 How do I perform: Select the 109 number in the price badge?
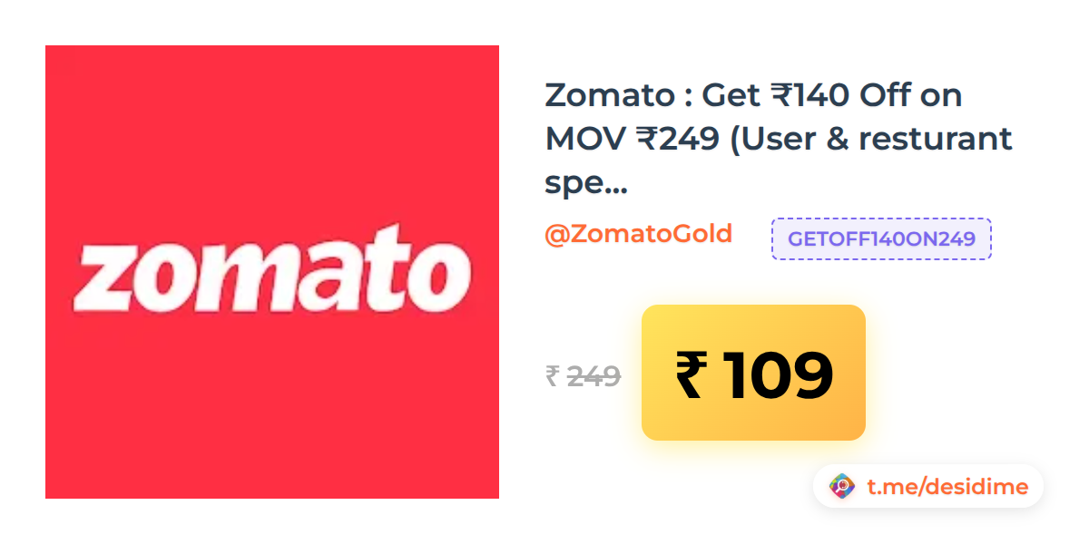click(779, 376)
